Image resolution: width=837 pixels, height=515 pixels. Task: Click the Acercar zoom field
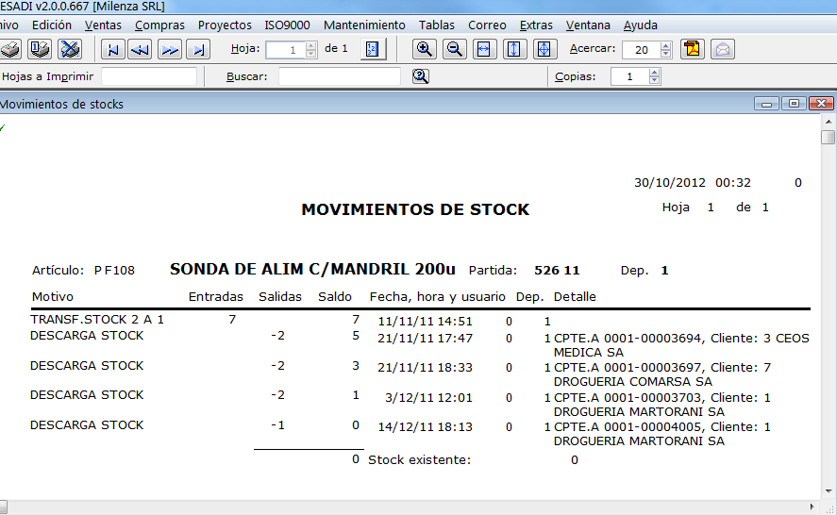(641, 50)
